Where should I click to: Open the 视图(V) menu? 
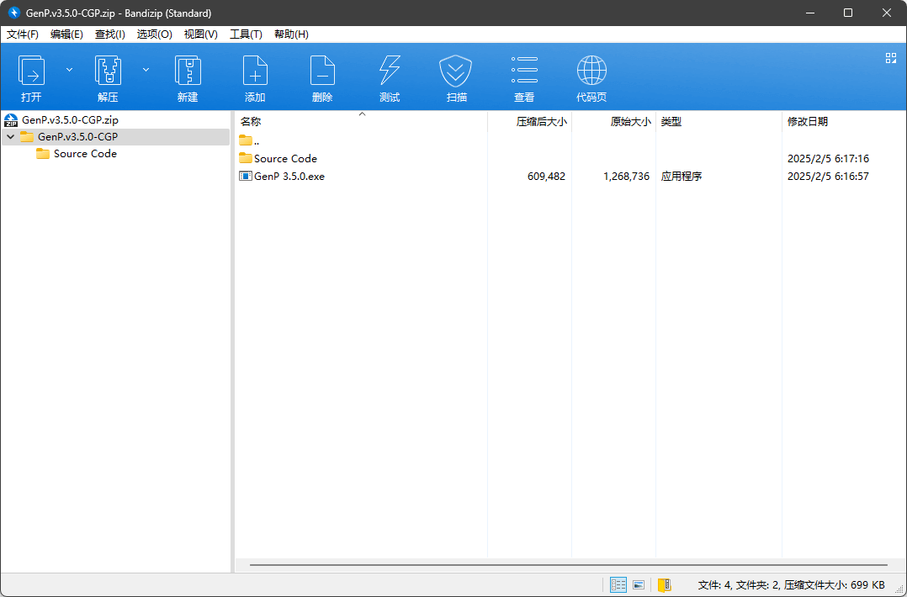pos(201,34)
